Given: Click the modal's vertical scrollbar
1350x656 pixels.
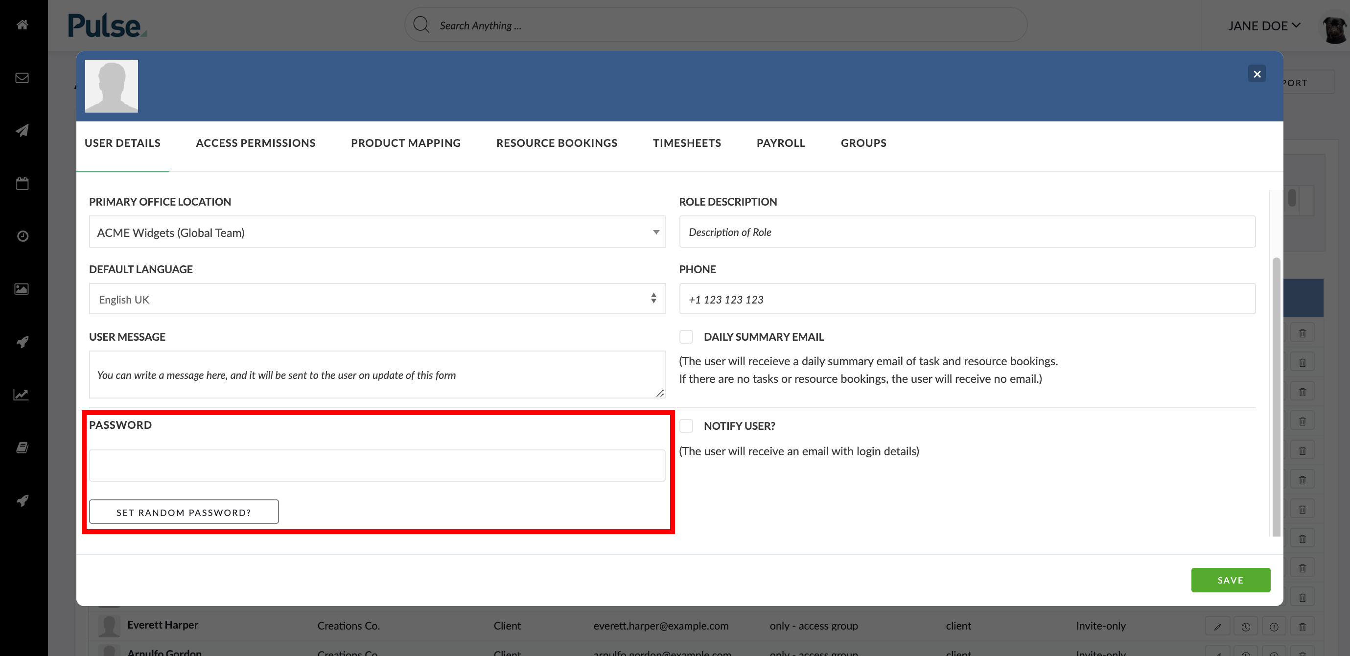Looking at the screenshot, I should click(1276, 397).
